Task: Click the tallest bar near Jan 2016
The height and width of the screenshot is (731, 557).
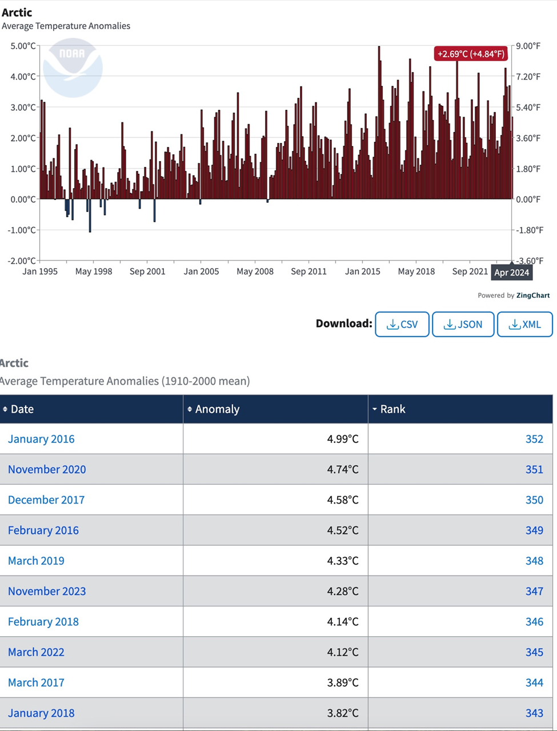Action: pyautogui.click(x=379, y=123)
